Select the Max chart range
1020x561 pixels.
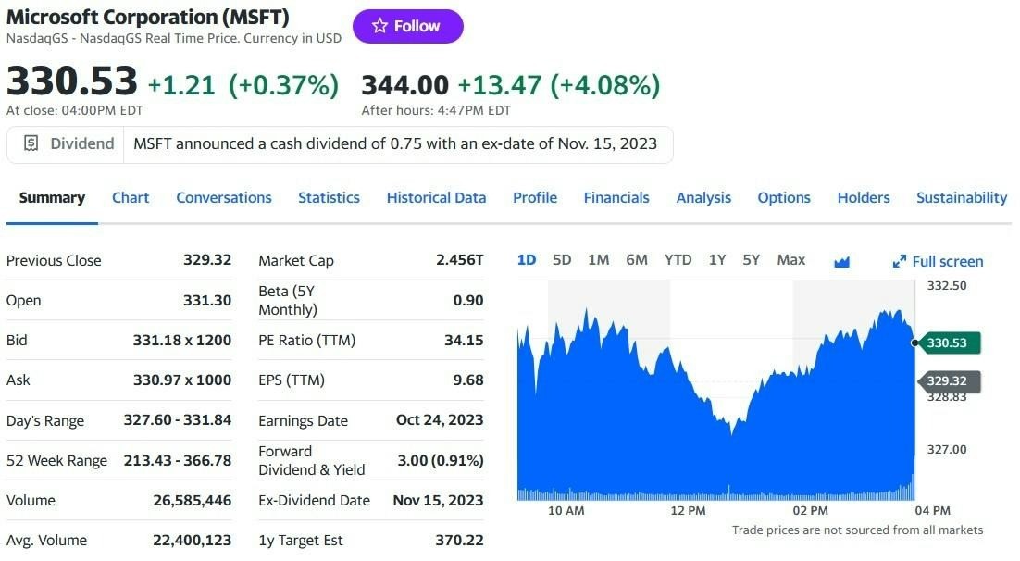[x=791, y=260]
